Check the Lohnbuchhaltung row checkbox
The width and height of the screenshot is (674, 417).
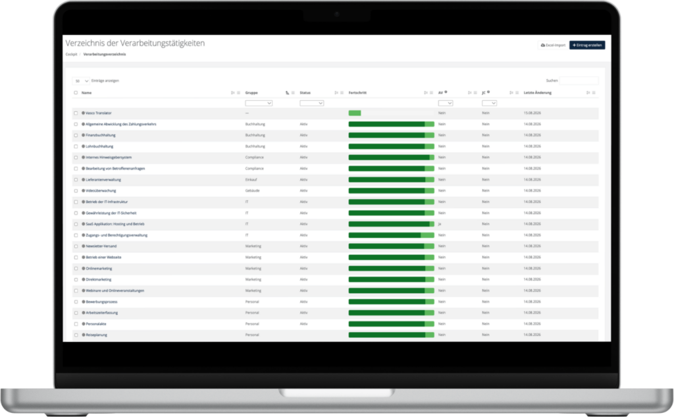(76, 146)
